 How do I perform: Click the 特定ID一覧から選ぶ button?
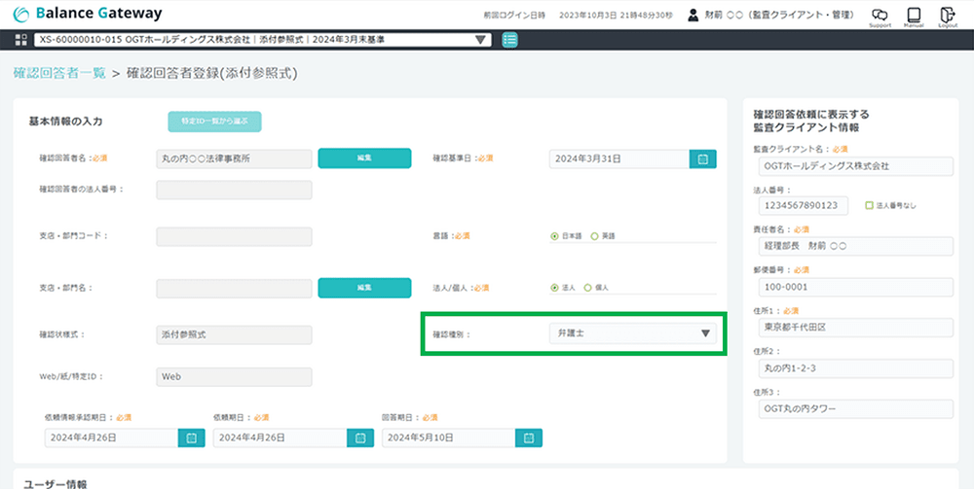pos(214,122)
